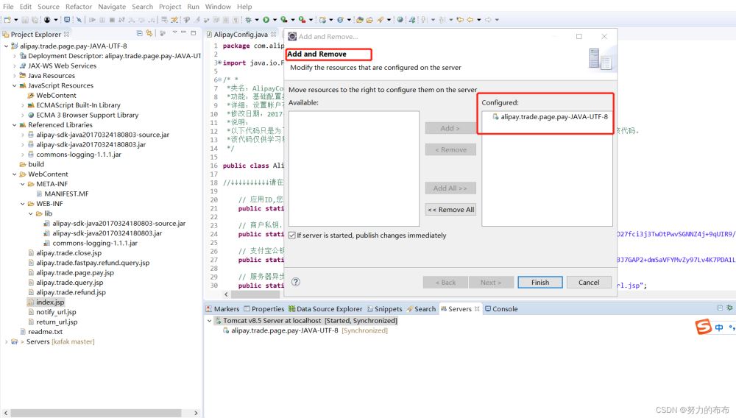This screenshot has height=418, width=736.
Task: Click the New file toolbar icon
Action: click(7, 20)
